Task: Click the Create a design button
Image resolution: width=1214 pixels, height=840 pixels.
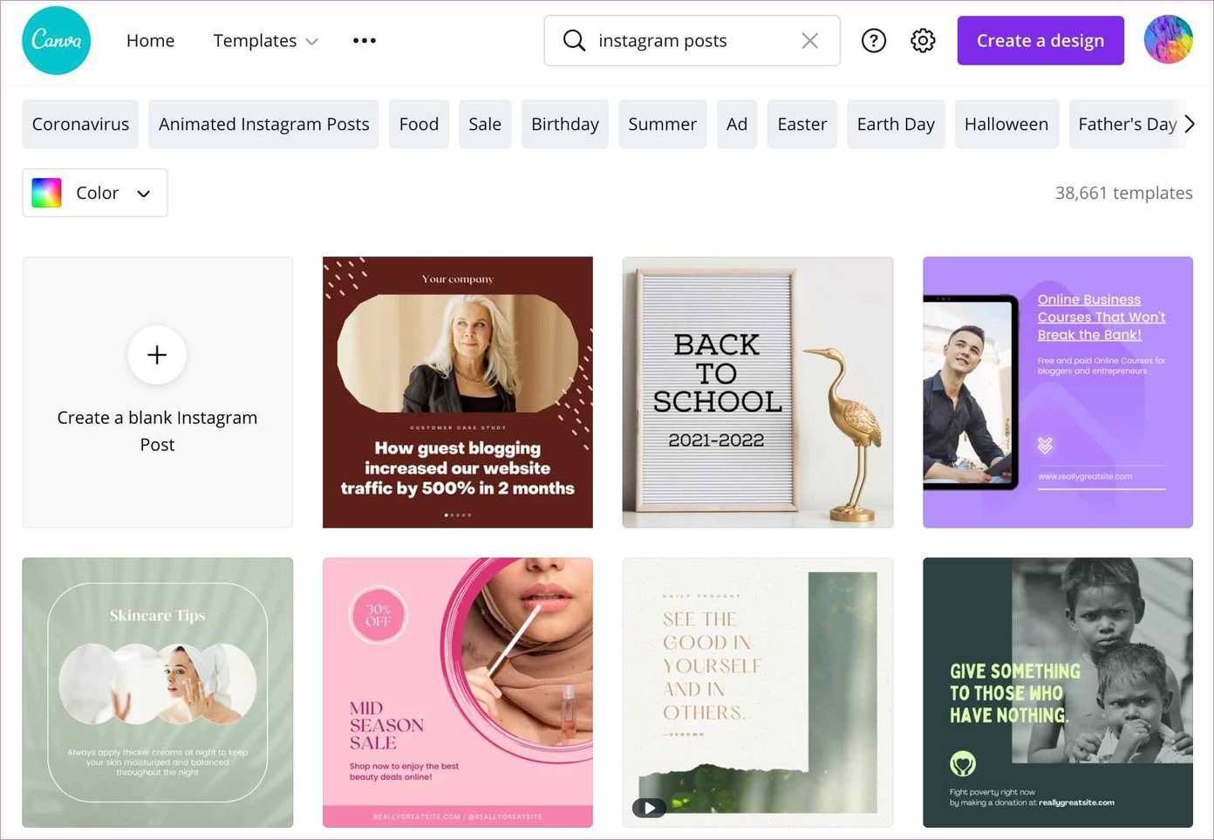Action: [x=1040, y=40]
